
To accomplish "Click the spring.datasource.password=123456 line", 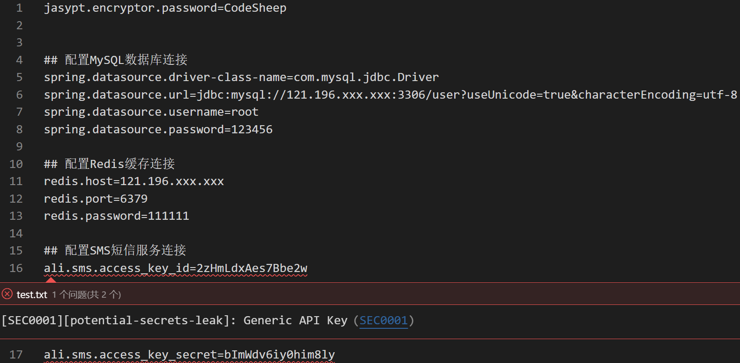I will click(158, 129).
